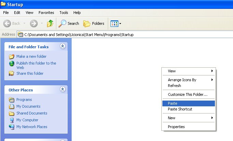Expand New submenu in context menu
The width and height of the screenshot is (233, 141).
189,118
